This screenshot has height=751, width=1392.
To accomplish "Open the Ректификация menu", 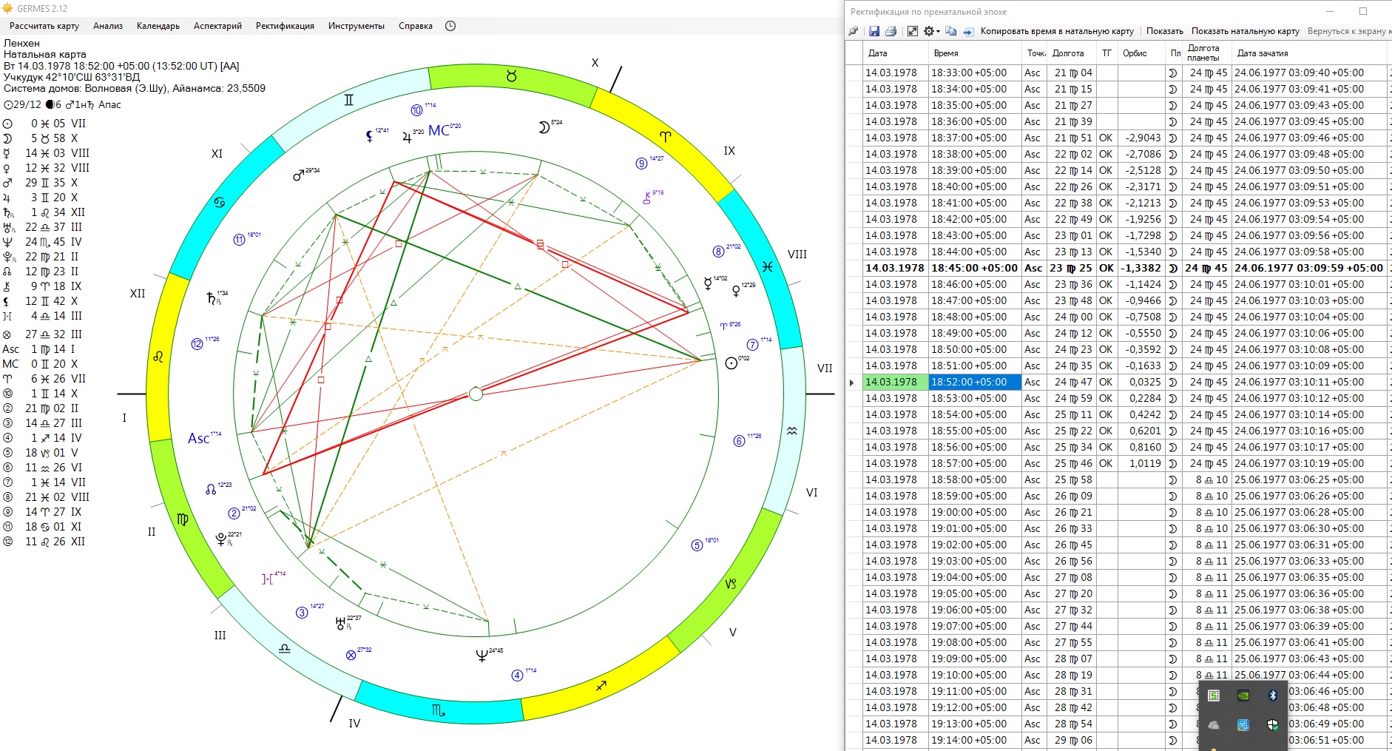I will pos(285,26).
